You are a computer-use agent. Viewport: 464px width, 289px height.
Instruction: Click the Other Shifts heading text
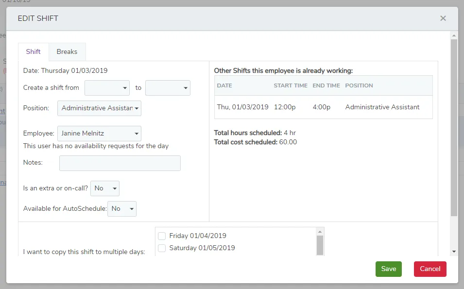pyautogui.click(x=283, y=71)
